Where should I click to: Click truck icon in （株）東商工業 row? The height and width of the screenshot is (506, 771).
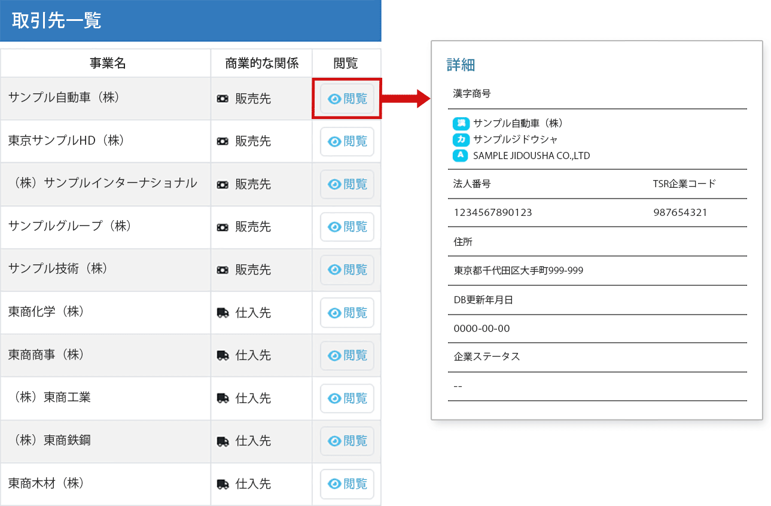point(223,398)
